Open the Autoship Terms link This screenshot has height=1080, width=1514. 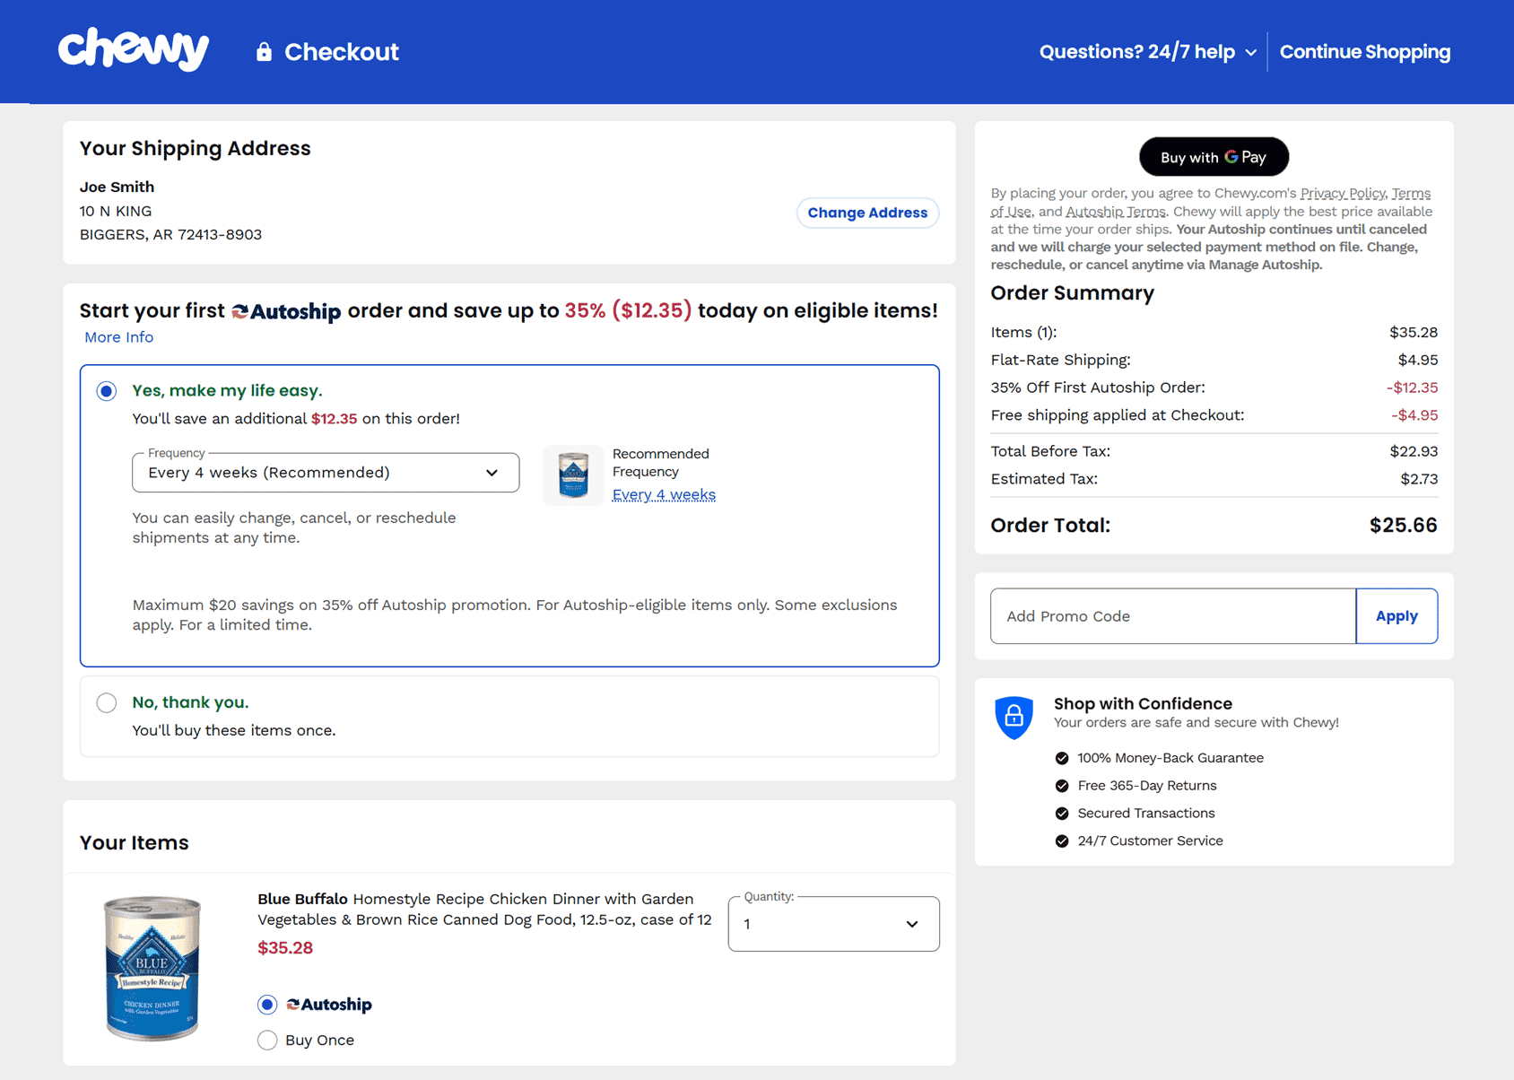(1116, 212)
